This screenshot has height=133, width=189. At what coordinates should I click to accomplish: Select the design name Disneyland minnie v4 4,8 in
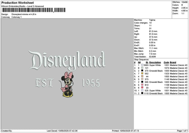pyautogui.click(x=24, y=14)
